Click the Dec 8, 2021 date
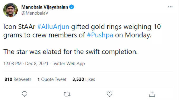Screen dimensions: 179x100 [37, 63]
